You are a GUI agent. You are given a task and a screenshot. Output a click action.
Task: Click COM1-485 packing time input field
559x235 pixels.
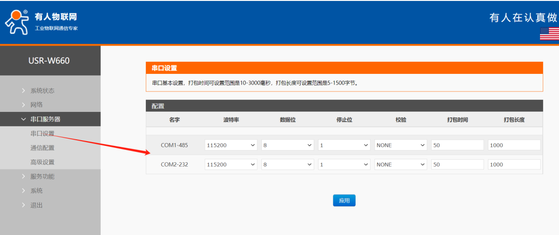[x=457, y=145]
